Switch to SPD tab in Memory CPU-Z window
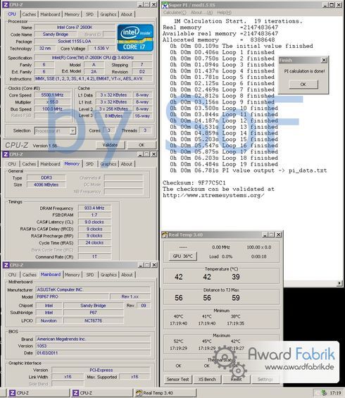345x398 pixels. point(89,164)
